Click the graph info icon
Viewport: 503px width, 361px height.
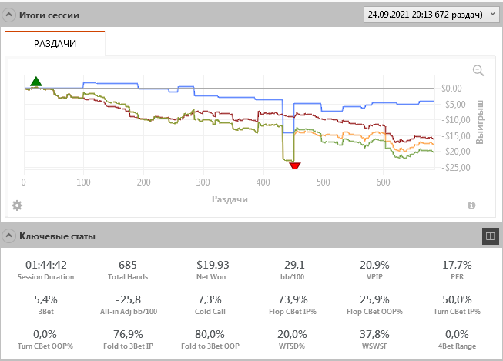pos(471,206)
